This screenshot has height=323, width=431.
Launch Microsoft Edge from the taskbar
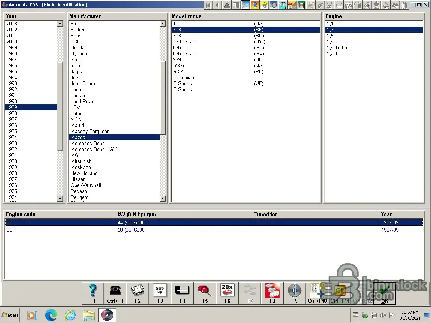point(51,315)
